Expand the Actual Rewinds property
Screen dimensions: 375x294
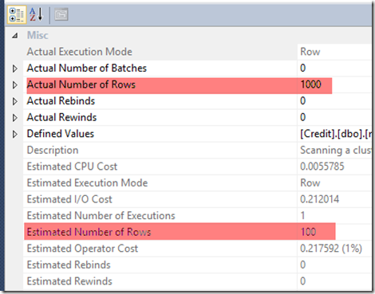[x=15, y=118]
